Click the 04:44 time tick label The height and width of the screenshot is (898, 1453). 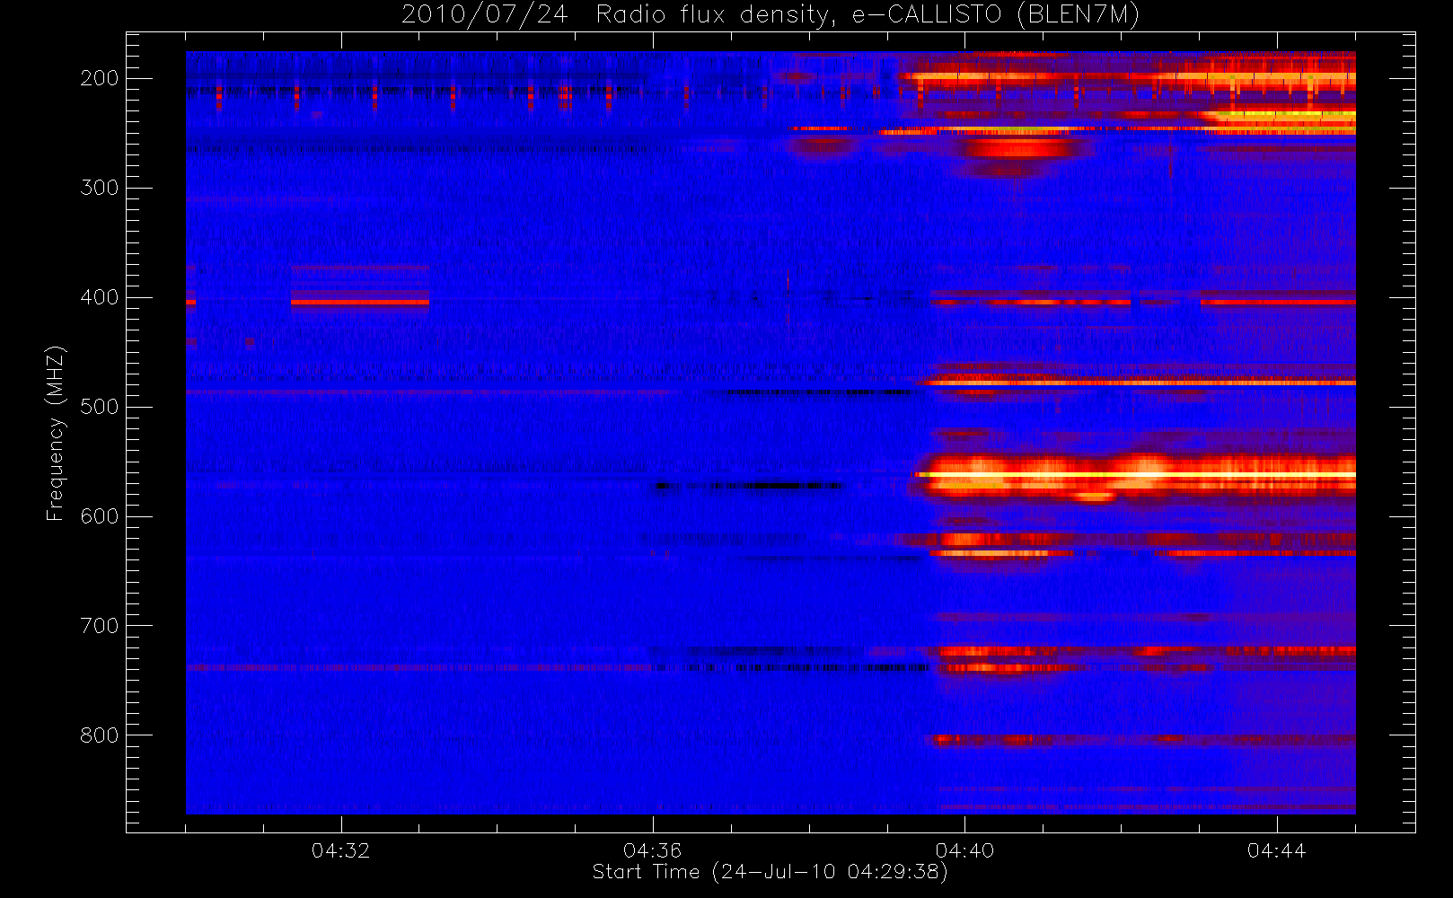coord(1276,850)
